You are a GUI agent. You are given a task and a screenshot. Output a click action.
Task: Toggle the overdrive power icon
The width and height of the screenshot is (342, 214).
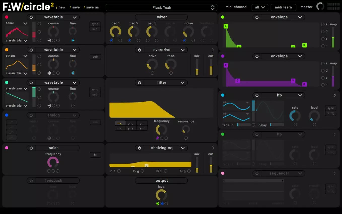(139, 50)
